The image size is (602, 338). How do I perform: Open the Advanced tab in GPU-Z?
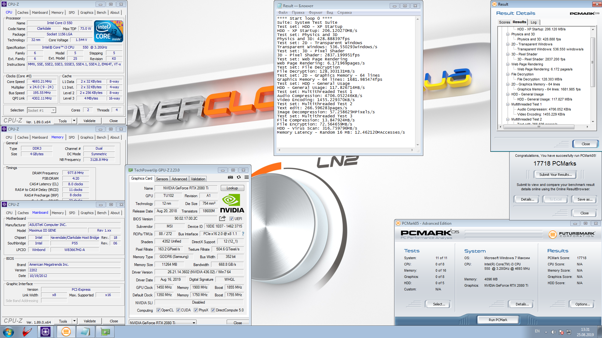pos(179,179)
